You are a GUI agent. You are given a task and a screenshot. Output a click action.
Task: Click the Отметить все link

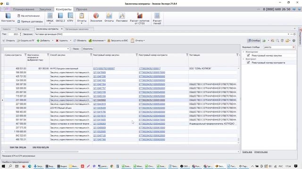tap(261, 152)
